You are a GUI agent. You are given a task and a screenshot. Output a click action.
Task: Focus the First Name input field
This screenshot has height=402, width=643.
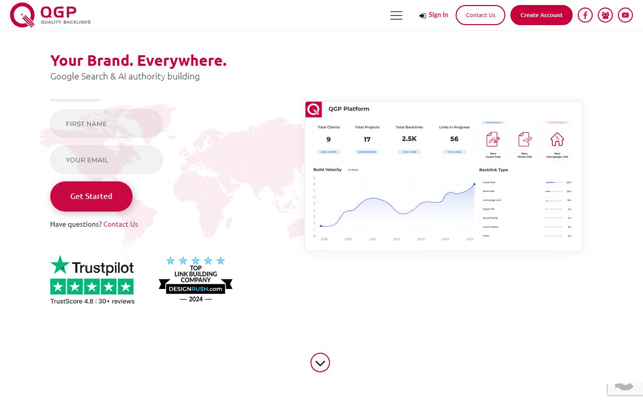click(106, 124)
